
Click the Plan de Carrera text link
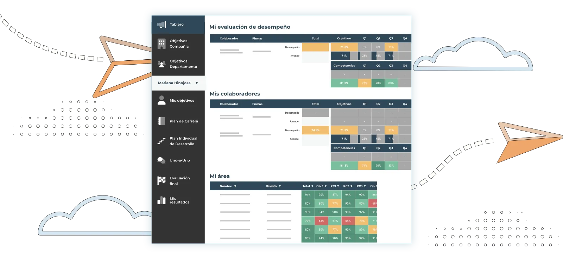coord(184,121)
